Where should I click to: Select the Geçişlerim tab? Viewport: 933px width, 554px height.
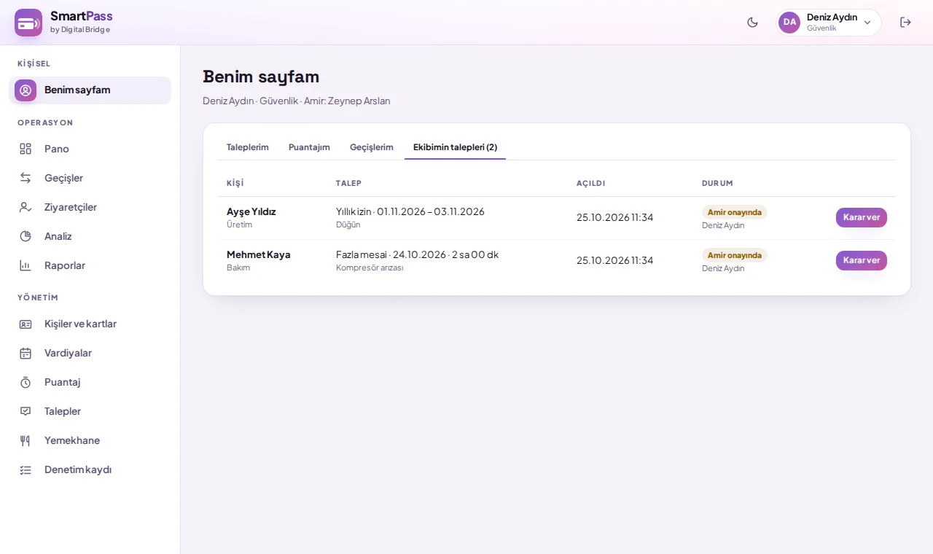372,147
